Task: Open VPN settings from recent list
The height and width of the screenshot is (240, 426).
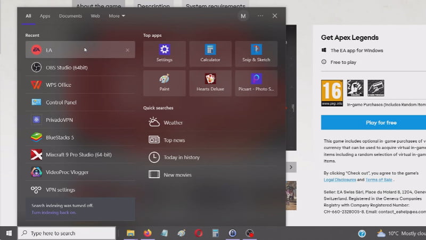Action: click(x=80, y=189)
